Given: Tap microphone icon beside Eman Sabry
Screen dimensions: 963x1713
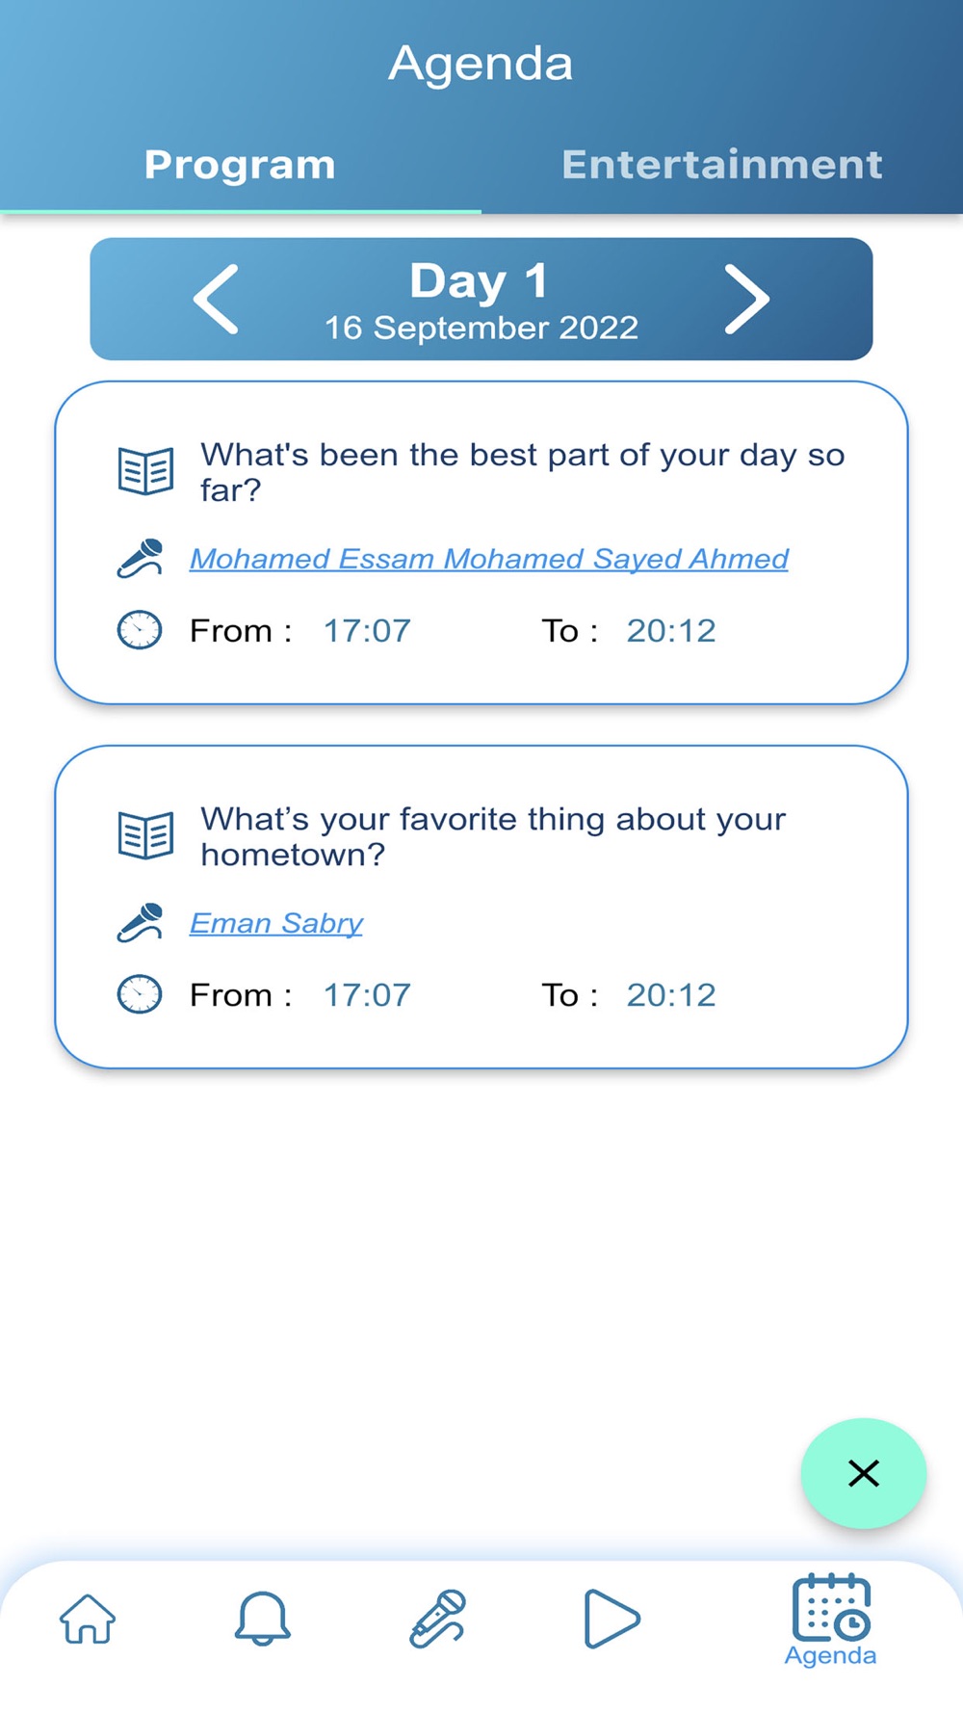Looking at the screenshot, I should coord(141,923).
